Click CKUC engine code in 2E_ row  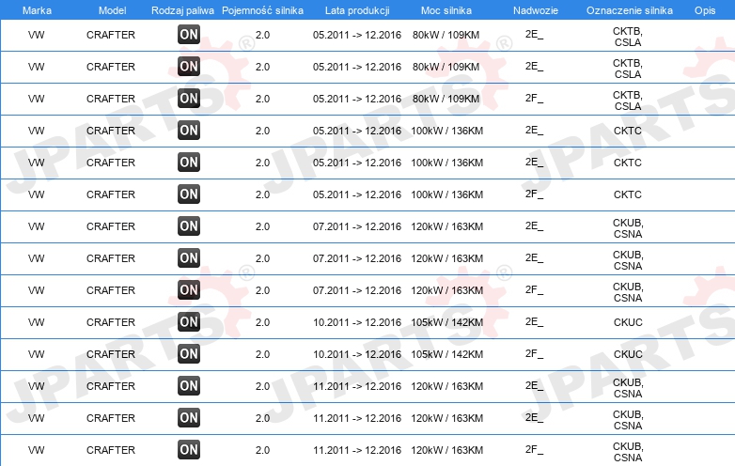pos(628,322)
